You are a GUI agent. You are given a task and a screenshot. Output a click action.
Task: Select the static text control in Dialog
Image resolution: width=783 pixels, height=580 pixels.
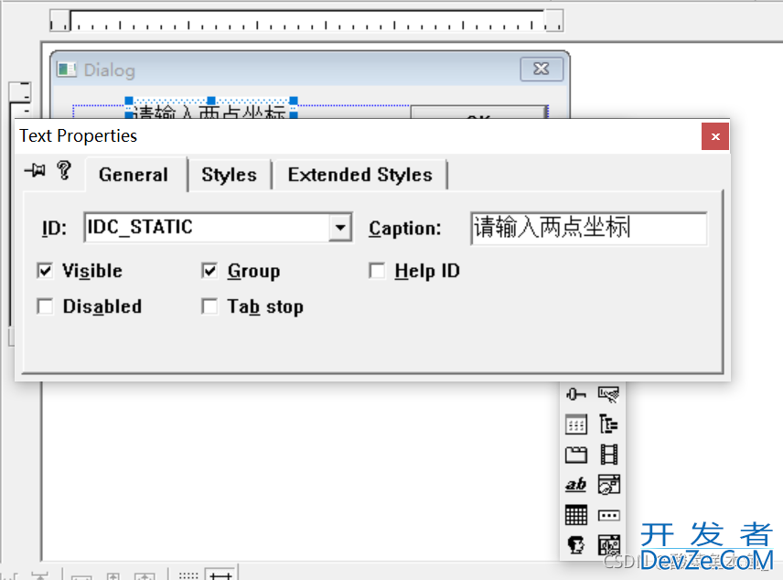pos(211,110)
